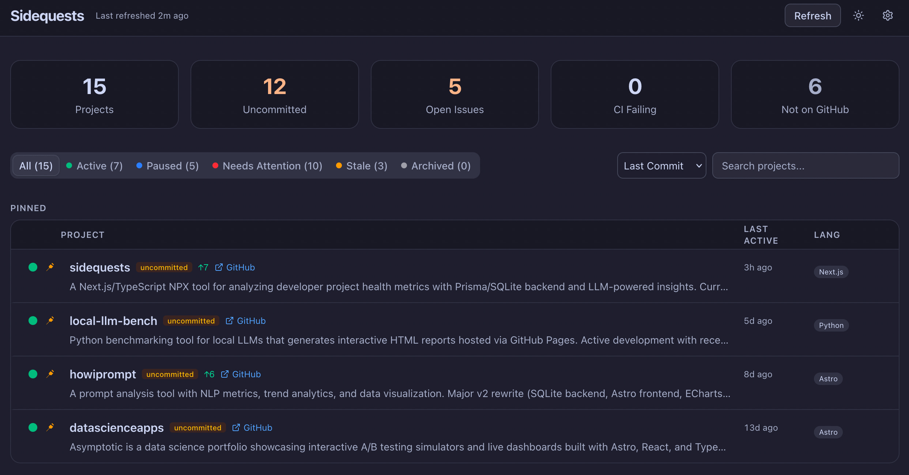Image resolution: width=909 pixels, height=475 pixels.
Task: Unpin the sidequests project pin icon
Action: pyautogui.click(x=50, y=267)
